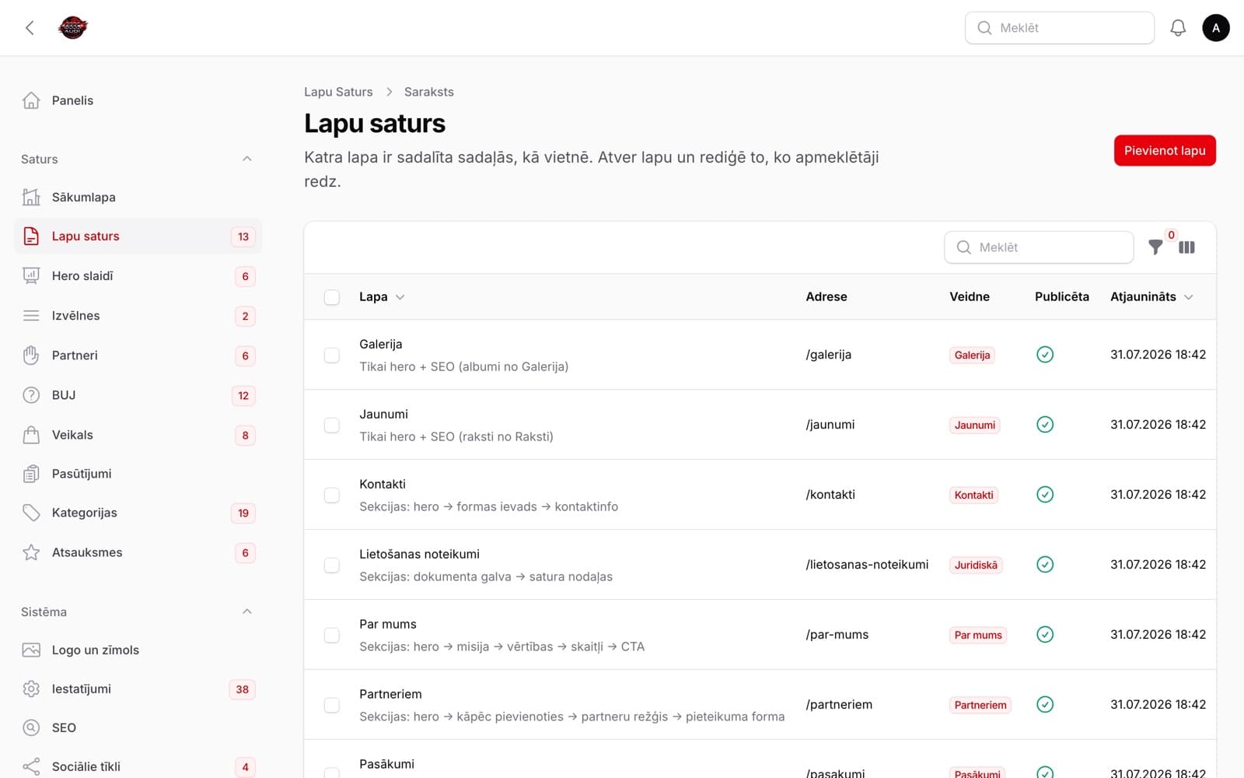Open the Galerija page row
Screen dimensions: 1244x778
(760, 355)
